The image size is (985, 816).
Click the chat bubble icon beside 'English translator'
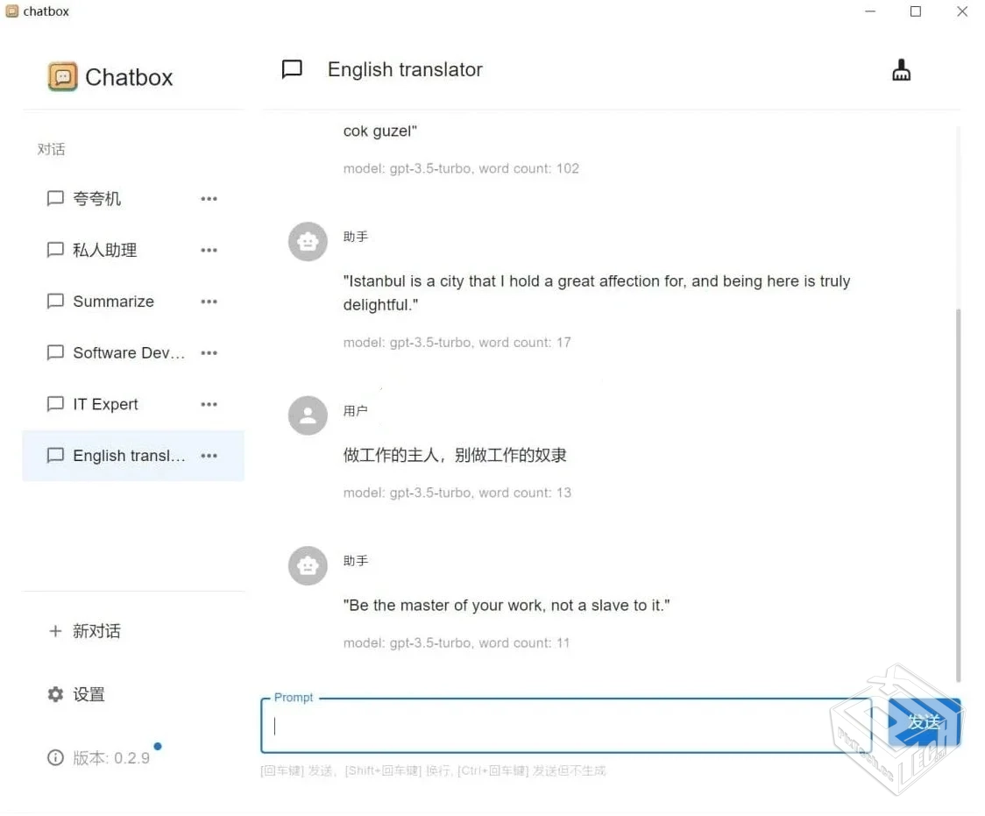pyautogui.click(x=291, y=69)
